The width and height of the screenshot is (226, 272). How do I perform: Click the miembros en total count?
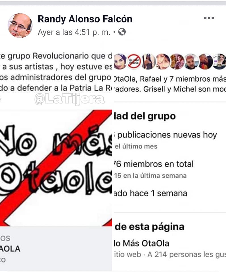point(154,164)
